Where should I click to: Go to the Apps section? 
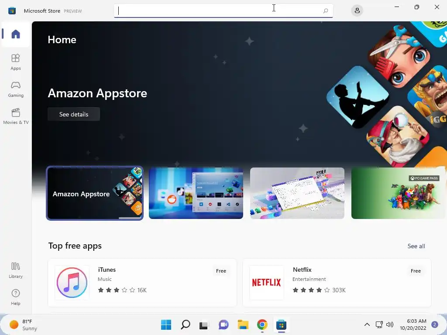point(16,62)
